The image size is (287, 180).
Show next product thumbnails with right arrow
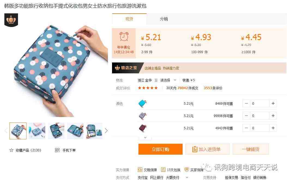[x=106, y=131]
